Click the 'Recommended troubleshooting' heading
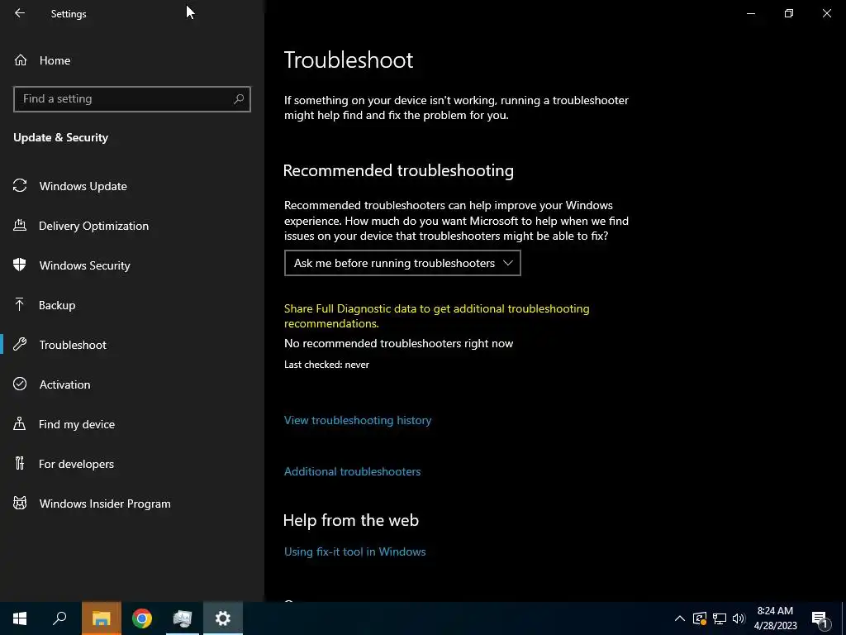Screen dimensions: 846x635 (398, 170)
